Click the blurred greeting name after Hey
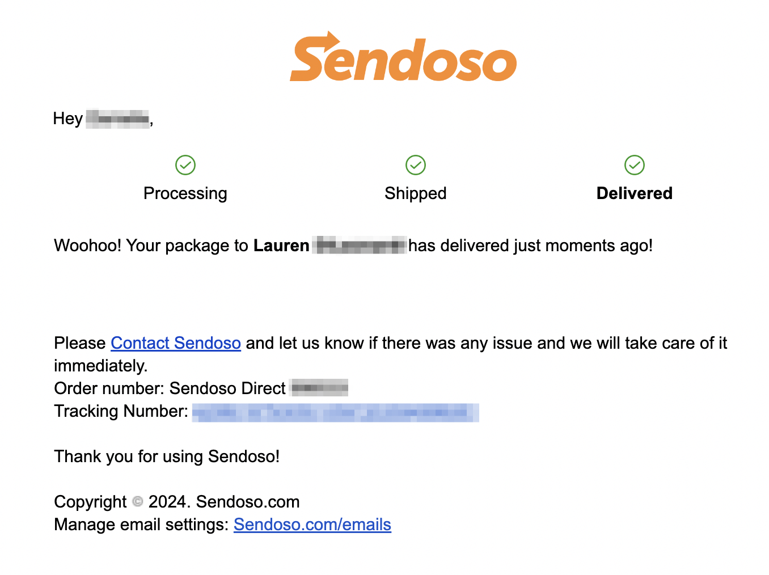The width and height of the screenshot is (769, 575). point(117,119)
